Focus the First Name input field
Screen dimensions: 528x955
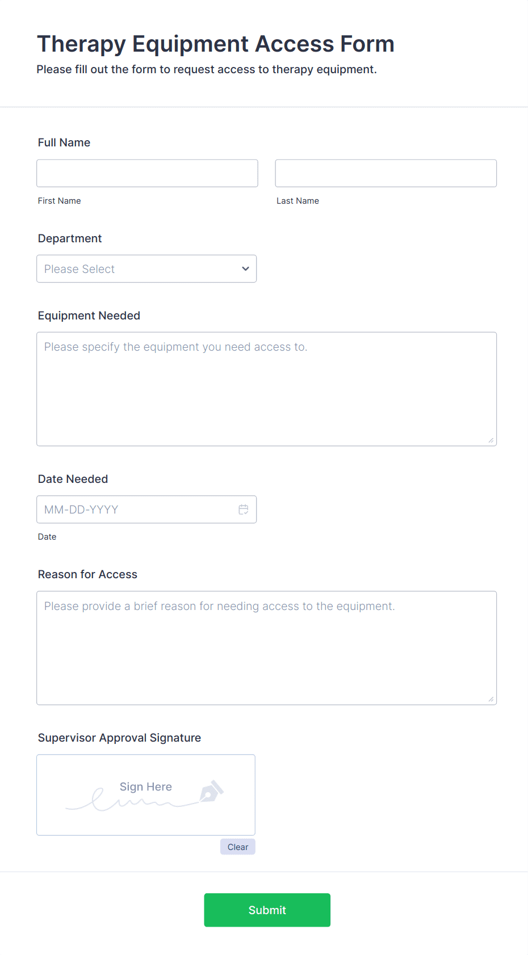tap(147, 174)
